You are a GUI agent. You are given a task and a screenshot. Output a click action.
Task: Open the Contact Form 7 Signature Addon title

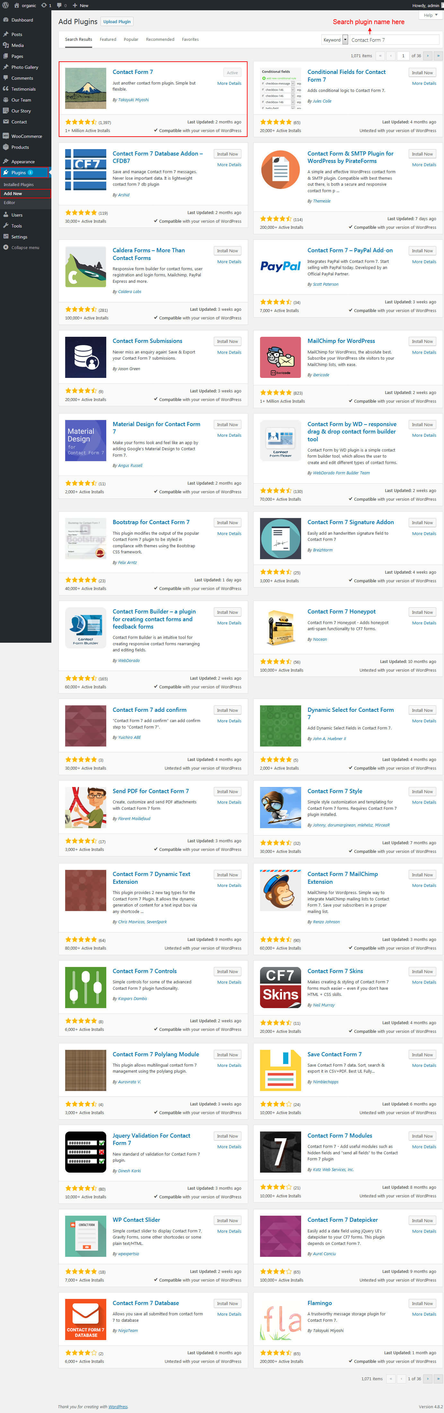[350, 522]
